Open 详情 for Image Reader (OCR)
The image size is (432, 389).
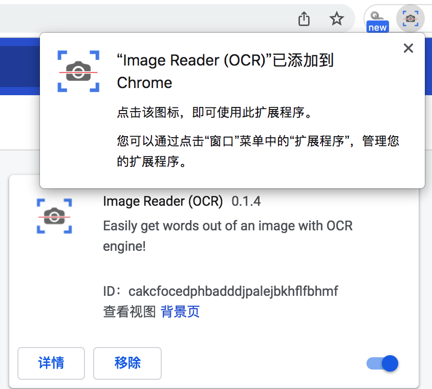coord(51,363)
